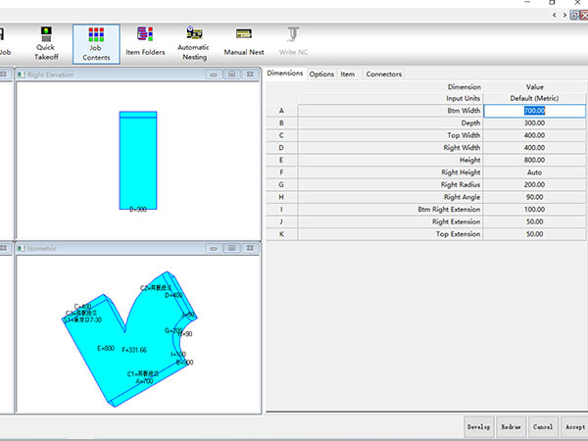588x441 pixels.
Task: Click the greyed Write NC icon
Action: click(x=293, y=41)
